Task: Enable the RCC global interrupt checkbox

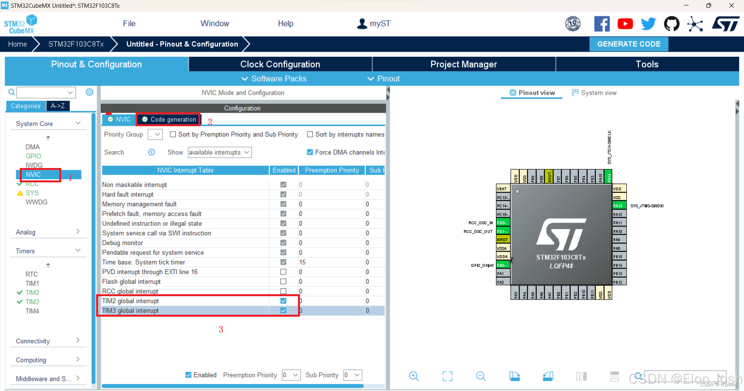Action: coord(284,291)
